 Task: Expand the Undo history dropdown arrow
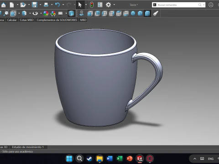(63, 5)
